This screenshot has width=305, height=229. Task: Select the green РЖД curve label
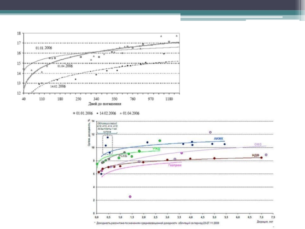[156, 148]
